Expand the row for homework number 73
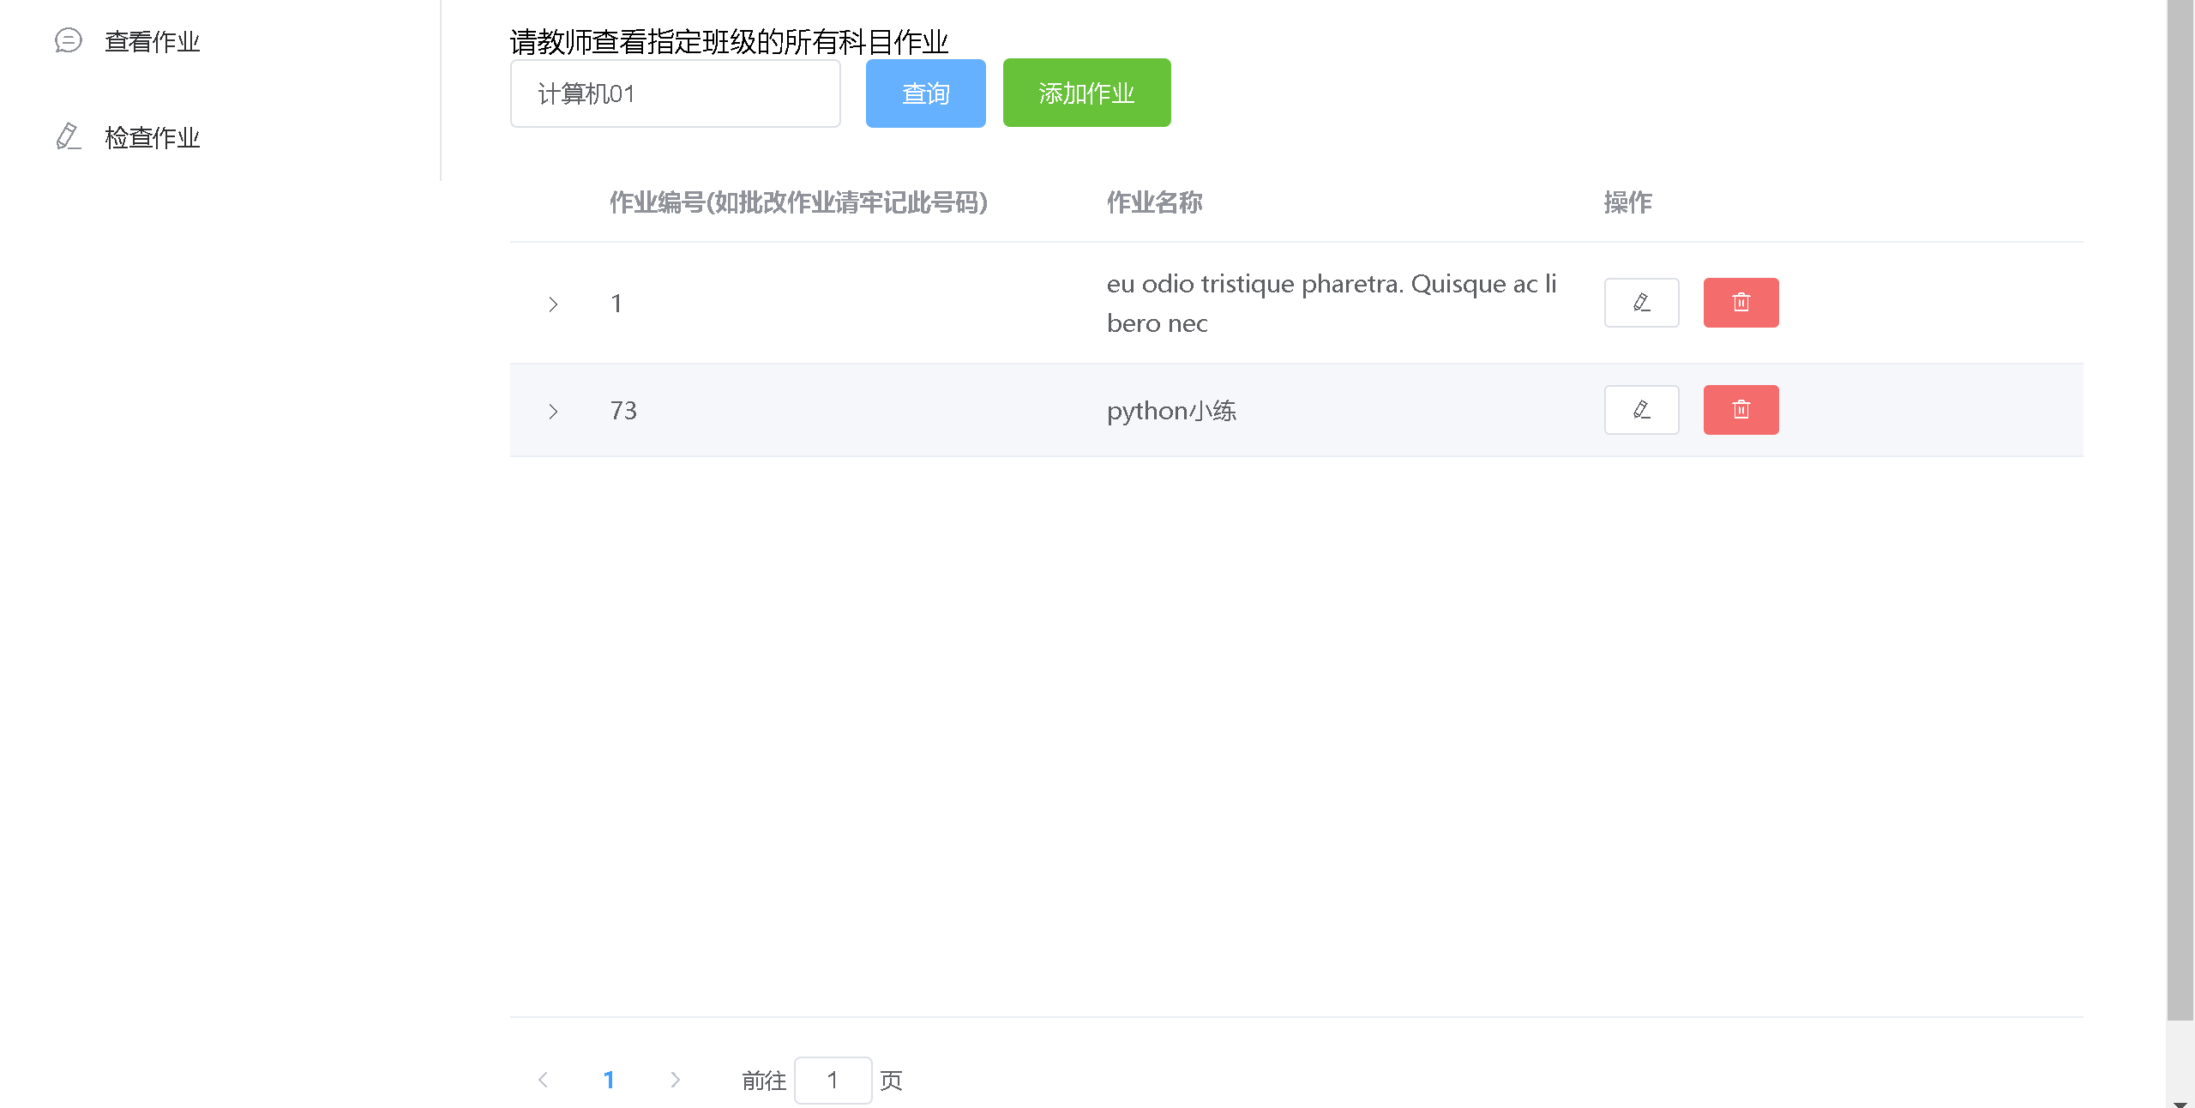 (x=553, y=412)
